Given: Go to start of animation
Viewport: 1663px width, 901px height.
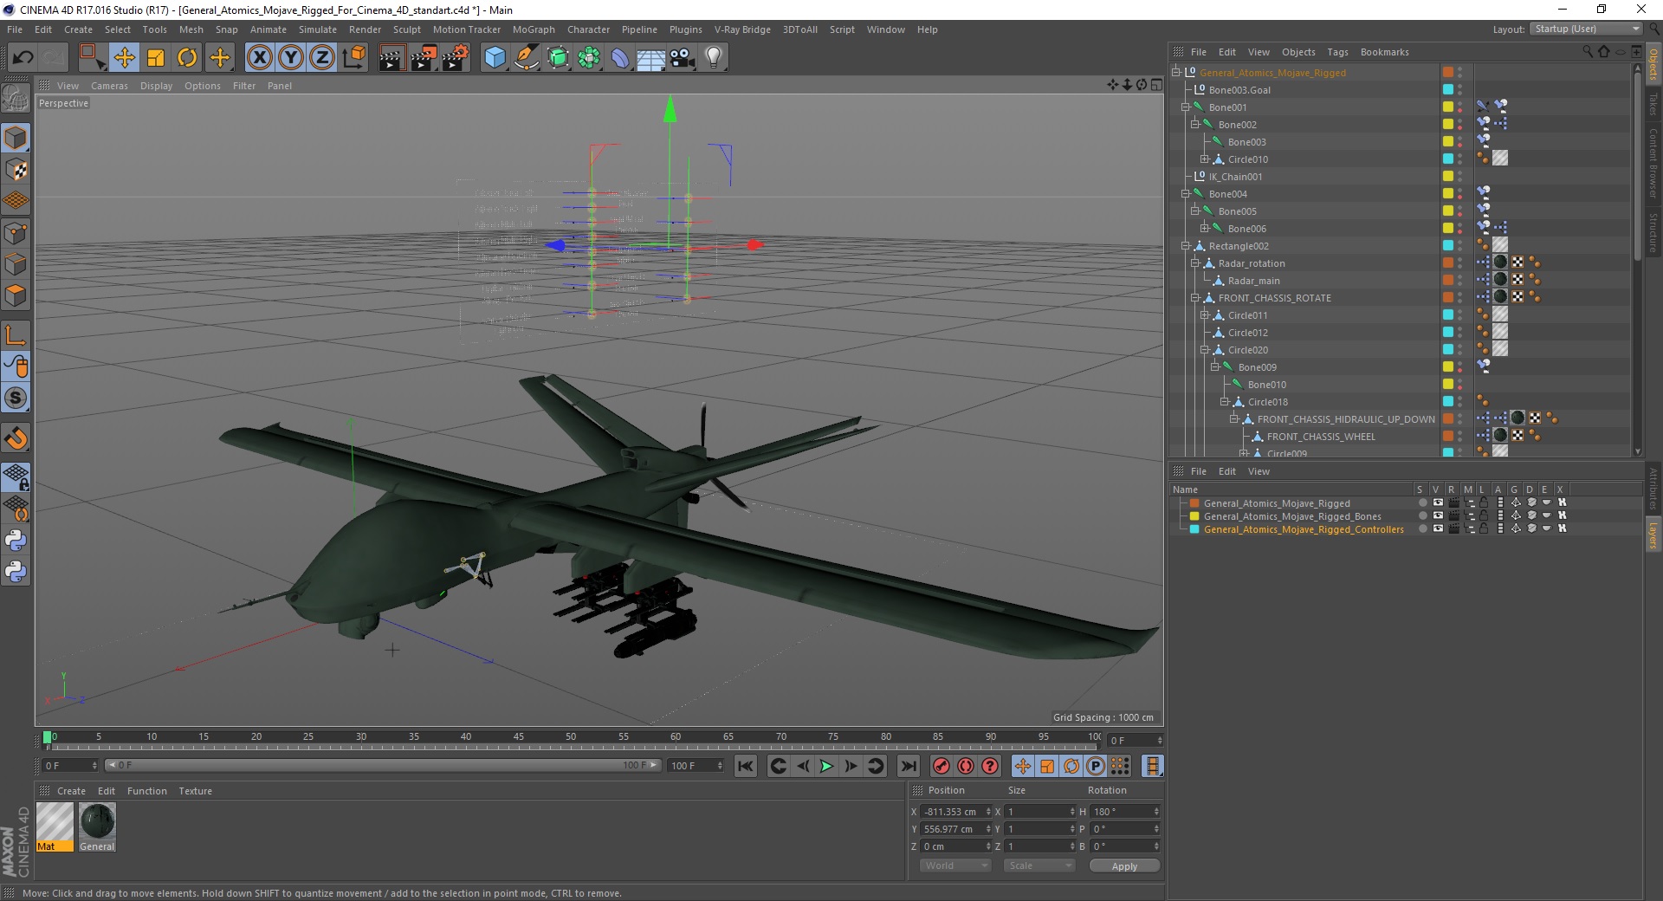Looking at the screenshot, I should [745, 766].
